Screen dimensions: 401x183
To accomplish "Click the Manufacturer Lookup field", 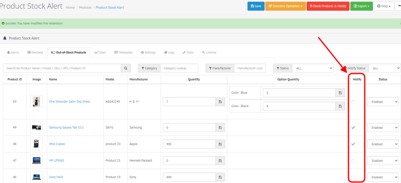I will pyautogui.click(x=250, y=68).
